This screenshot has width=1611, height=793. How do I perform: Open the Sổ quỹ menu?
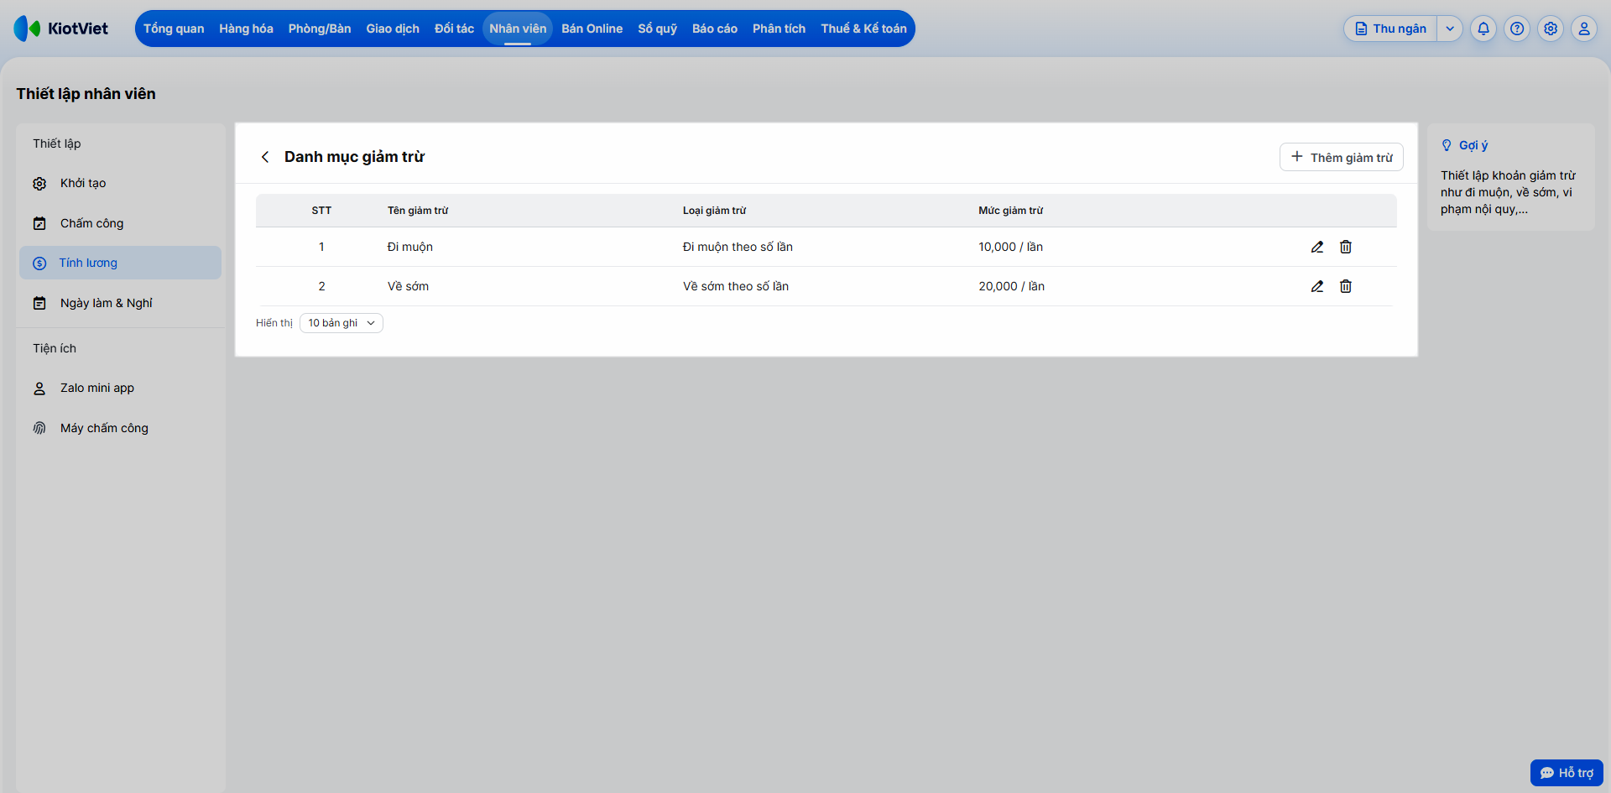click(x=657, y=29)
